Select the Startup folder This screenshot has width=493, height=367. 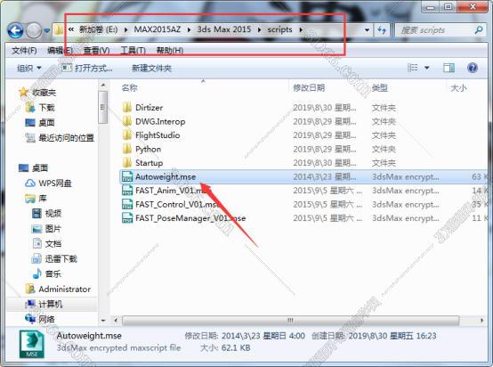click(x=149, y=163)
